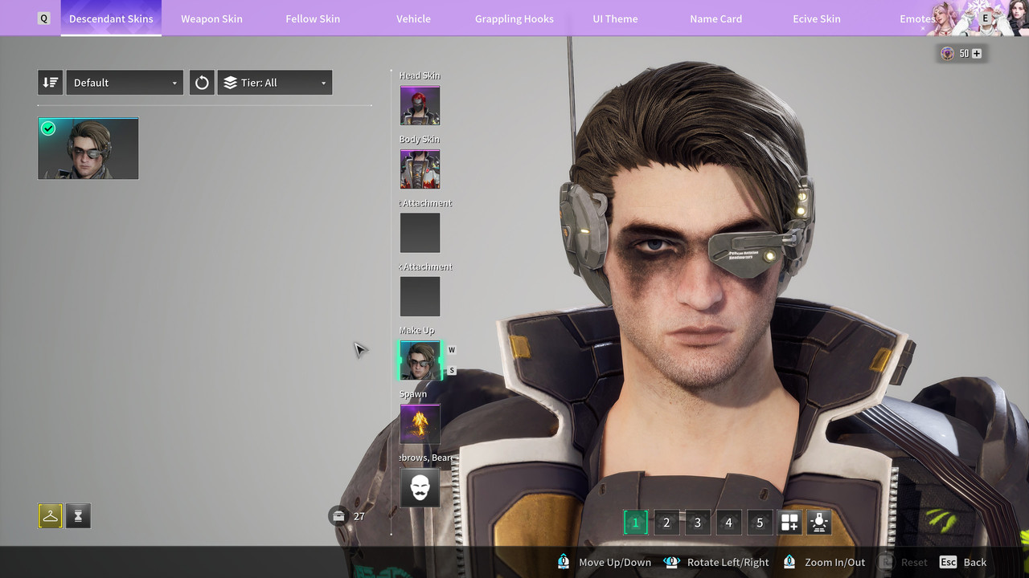Switch to the Grappling Hooks tab

click(x=514, y=18)
